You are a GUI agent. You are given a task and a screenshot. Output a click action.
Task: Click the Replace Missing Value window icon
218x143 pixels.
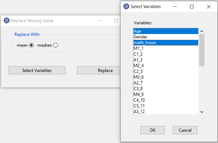click(7, 20)
